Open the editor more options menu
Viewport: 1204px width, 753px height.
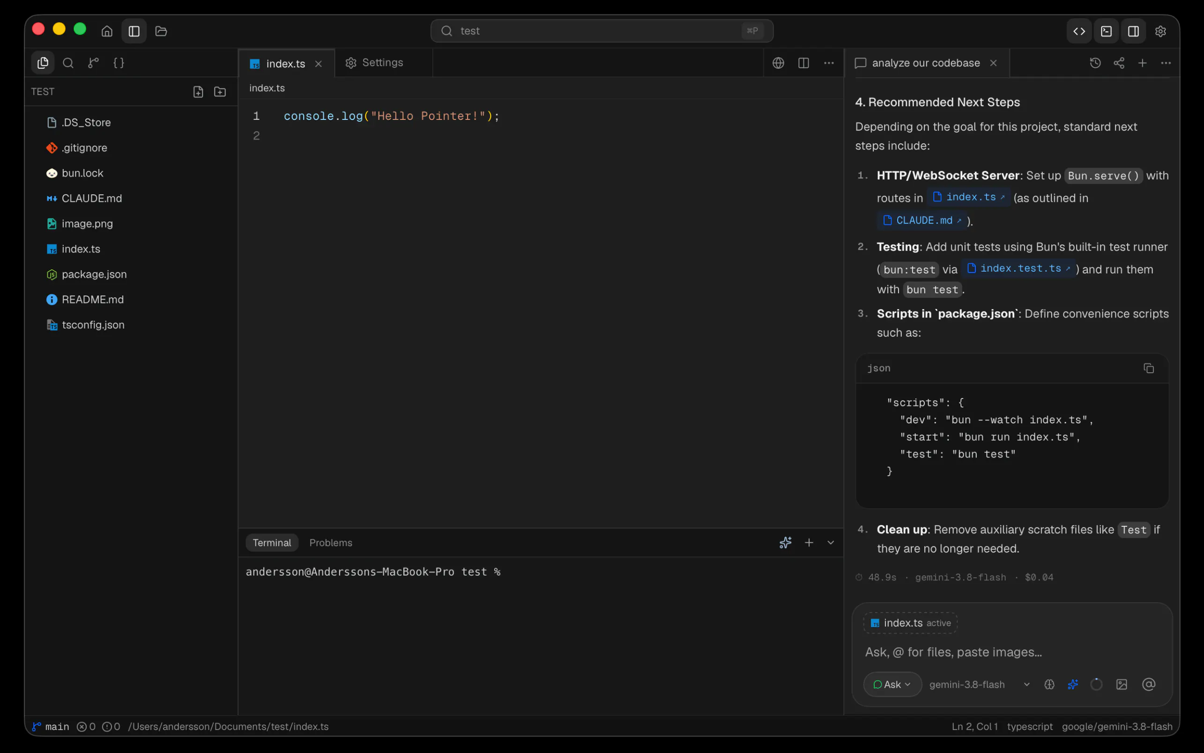(x=829, y=63)
